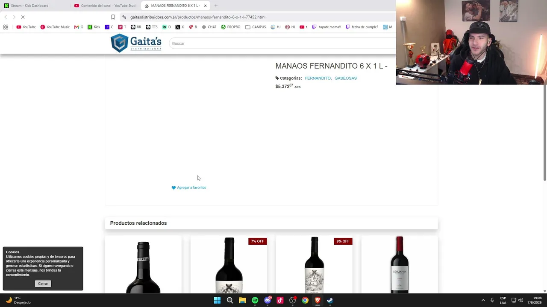Screen dimensions: 547x307
Task: Open the browser apps grid icon
Action: [6, 27]
